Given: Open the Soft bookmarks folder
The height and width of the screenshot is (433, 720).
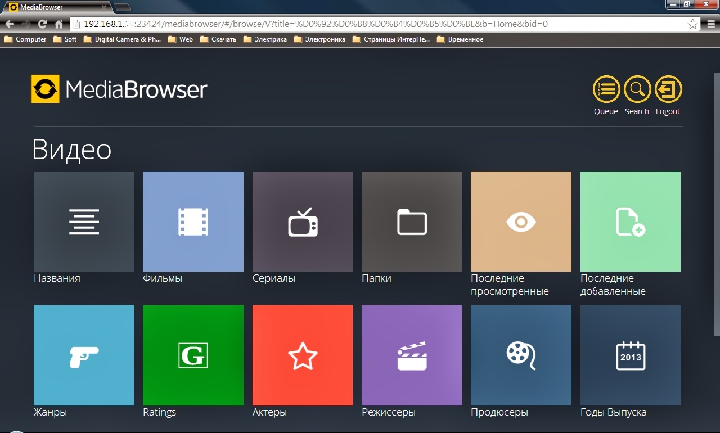Looking at the screenshot, I should [x=65, y=39].
